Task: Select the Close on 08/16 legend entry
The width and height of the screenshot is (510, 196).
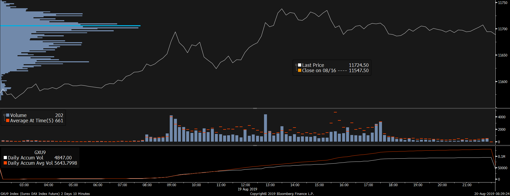Action: coord(319,71)
